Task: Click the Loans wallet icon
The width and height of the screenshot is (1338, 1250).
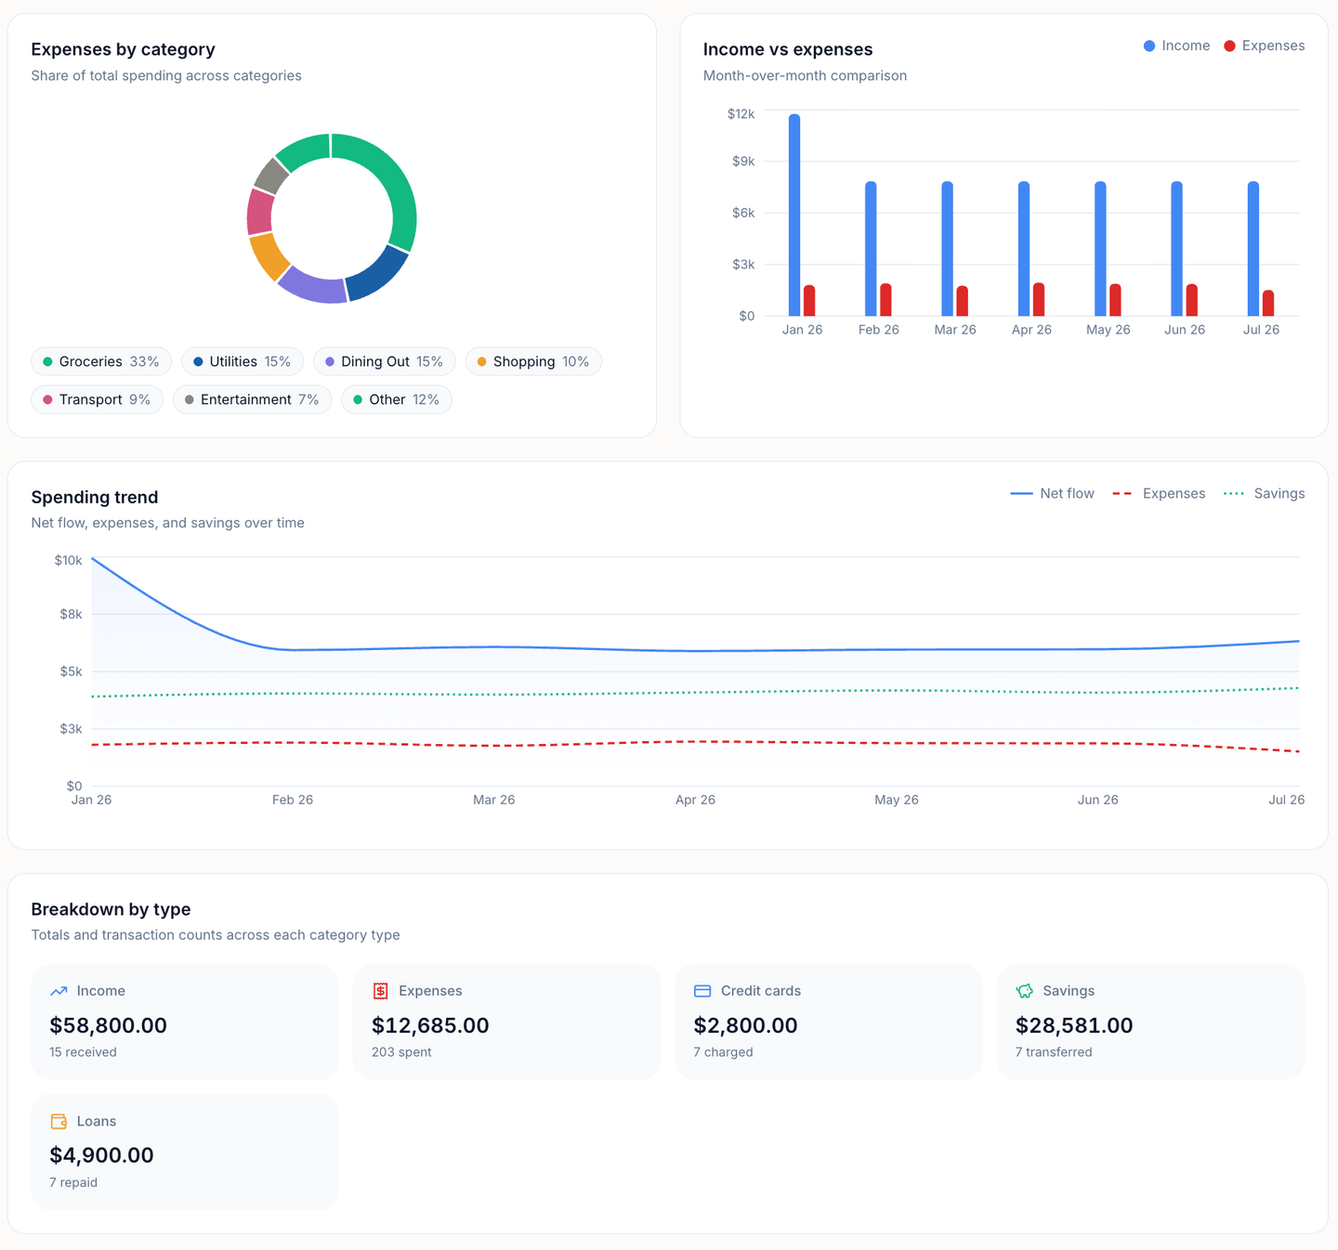Action: 59,1121
